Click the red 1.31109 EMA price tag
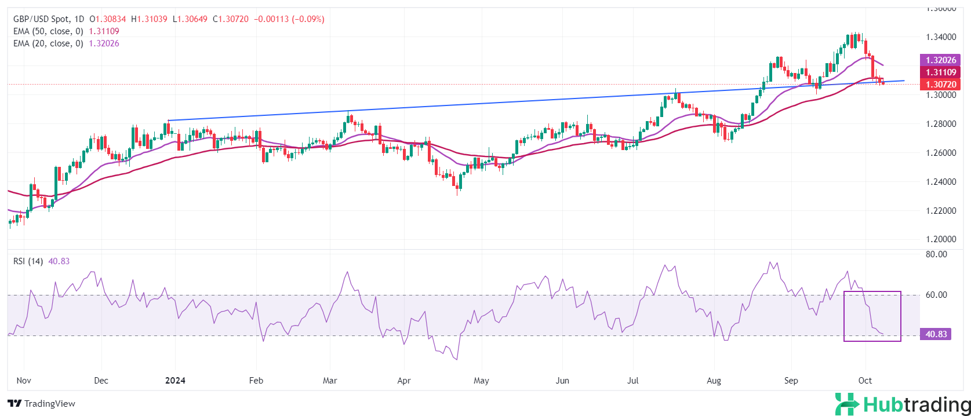Viewport: 971px width, 416px height. [940, 72]
